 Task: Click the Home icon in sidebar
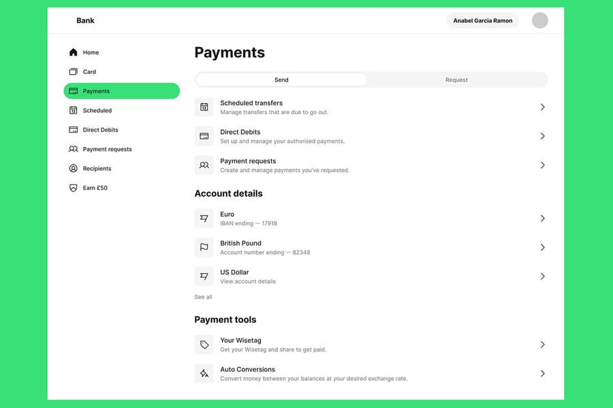tap(74, 52)
